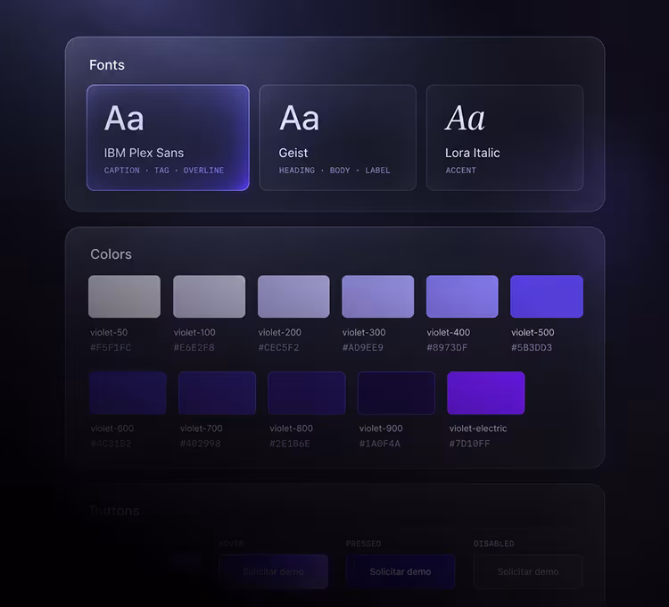Click the hex code #2E1B6E
Viewport: 669px width, 607px height.
pyautogui.click(x=290, y=444)
